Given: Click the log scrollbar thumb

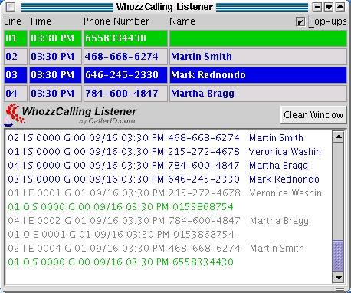Looking at the screenshot, I should [339, 256].
